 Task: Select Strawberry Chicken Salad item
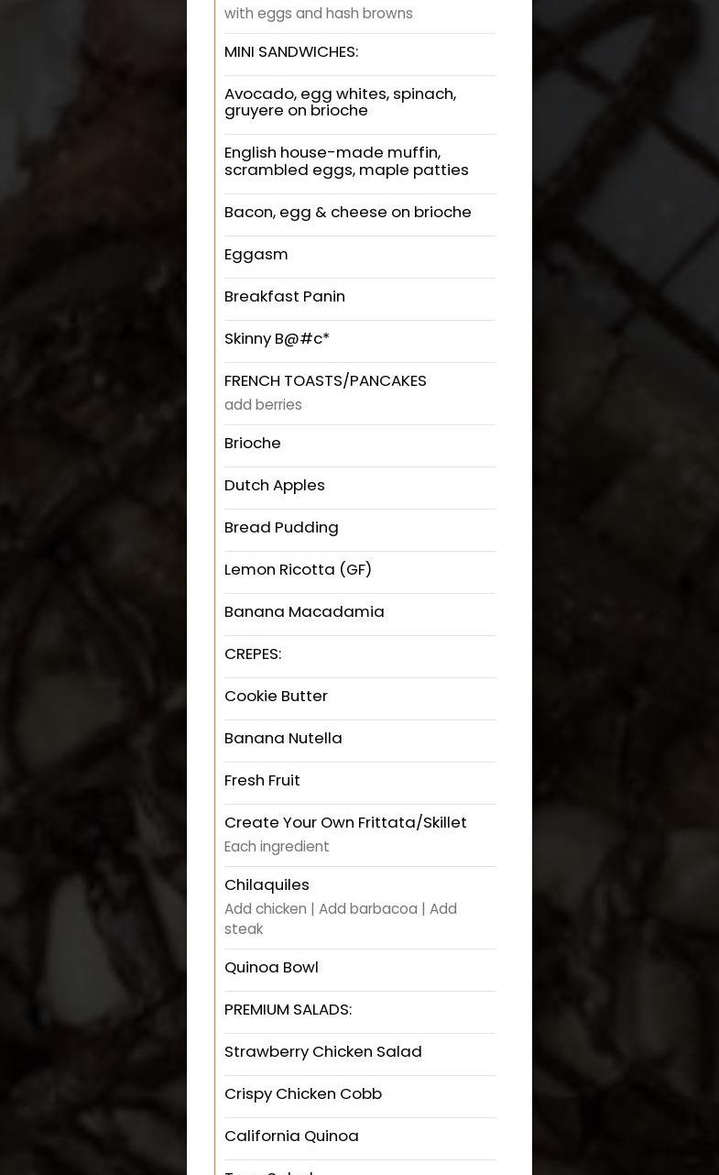(x=322, y=1052)
